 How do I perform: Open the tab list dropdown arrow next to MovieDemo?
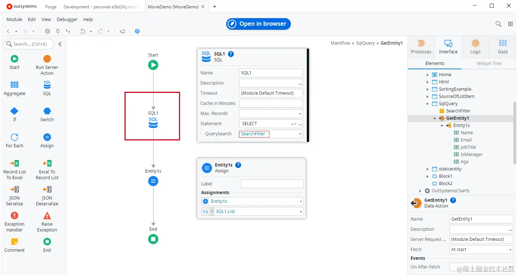coord(215,7)
